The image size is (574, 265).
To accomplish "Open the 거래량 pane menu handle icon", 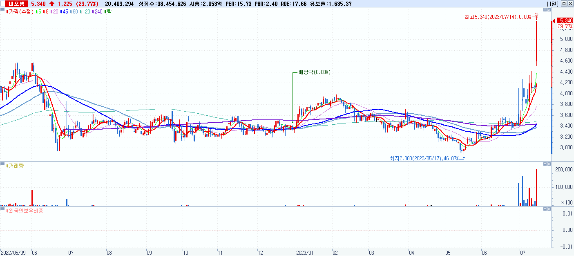I will coord(2,164).
